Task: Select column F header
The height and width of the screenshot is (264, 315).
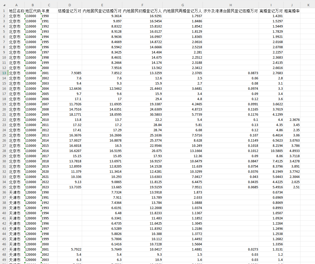Action: tap(142, 5)
